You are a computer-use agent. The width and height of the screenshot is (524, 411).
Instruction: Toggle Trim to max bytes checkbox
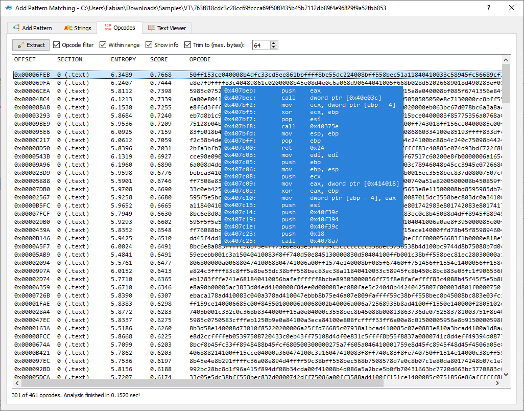click(188, 45)
